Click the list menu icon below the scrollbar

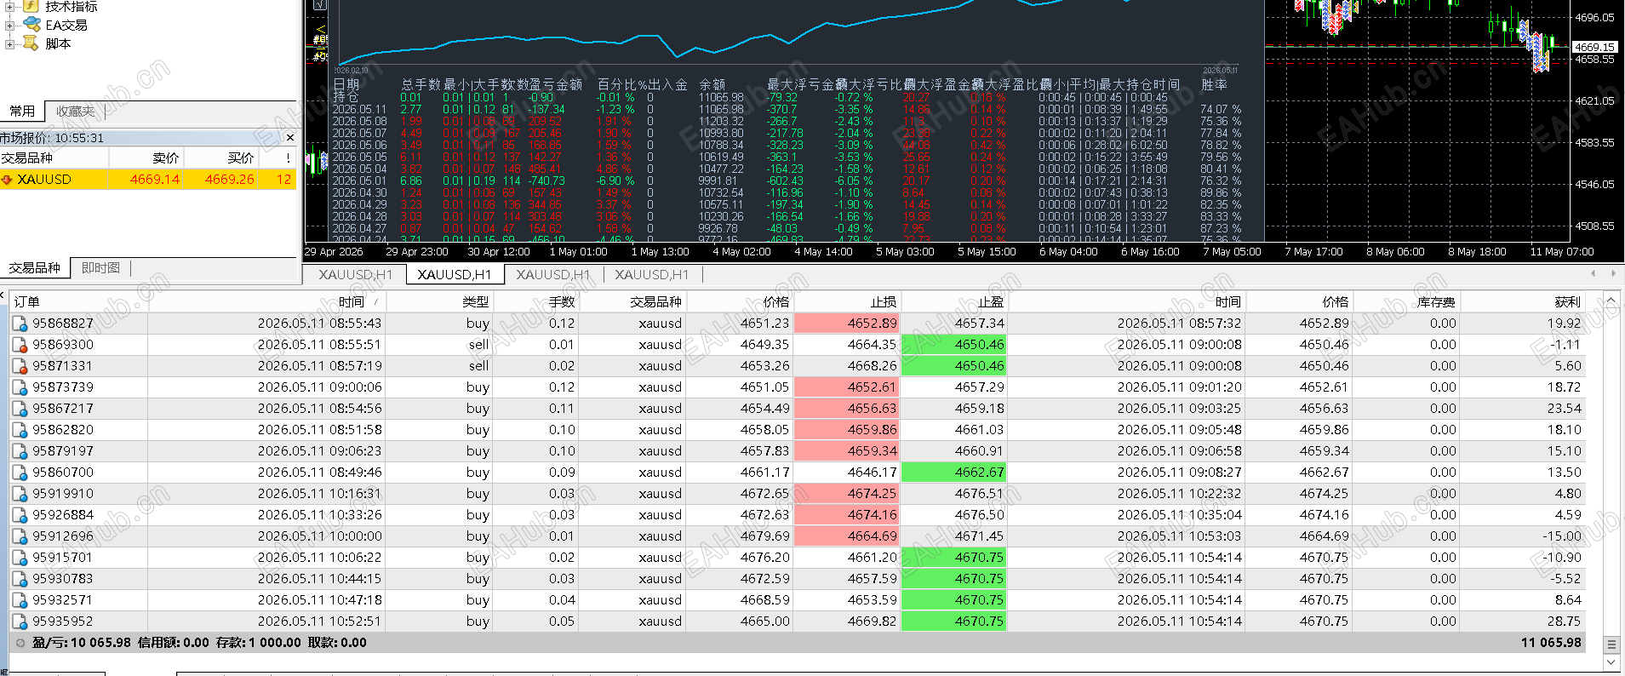pos(1611,644)
